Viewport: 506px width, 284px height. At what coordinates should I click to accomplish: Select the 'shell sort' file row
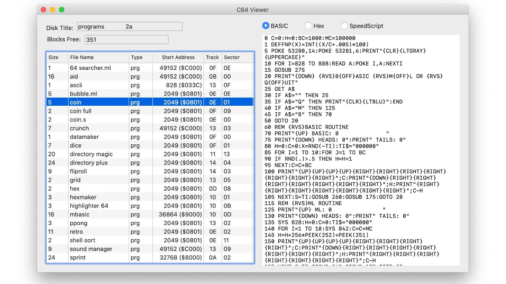point(150,241)
